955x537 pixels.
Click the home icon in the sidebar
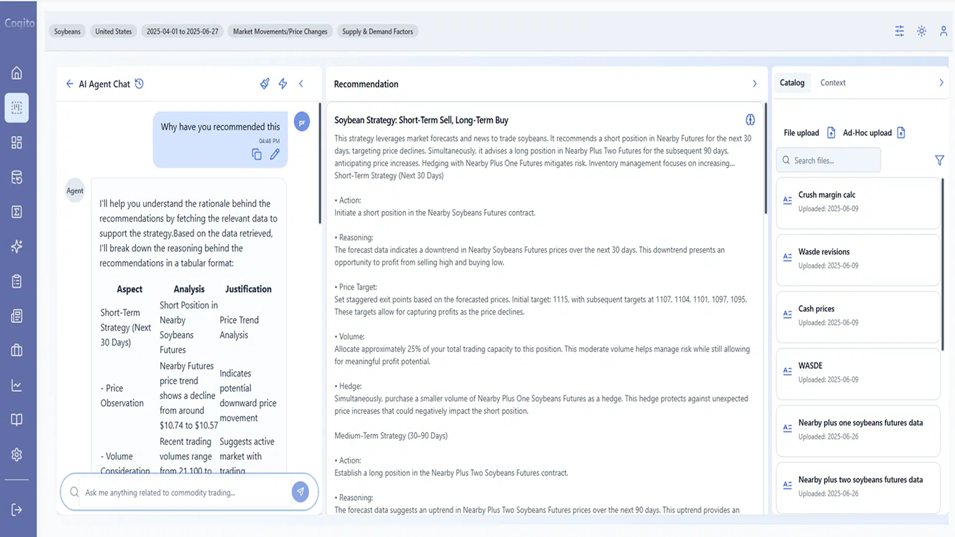pos(17,73)
